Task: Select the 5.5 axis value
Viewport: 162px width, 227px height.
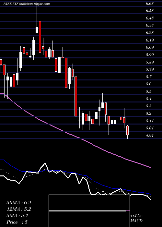Action: [x=148, y=91]
